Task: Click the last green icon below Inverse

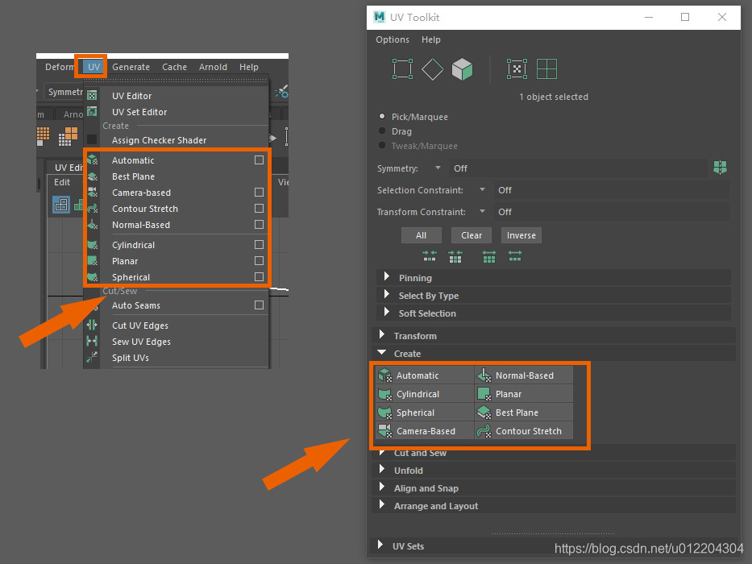Action: tap(514, 256)
